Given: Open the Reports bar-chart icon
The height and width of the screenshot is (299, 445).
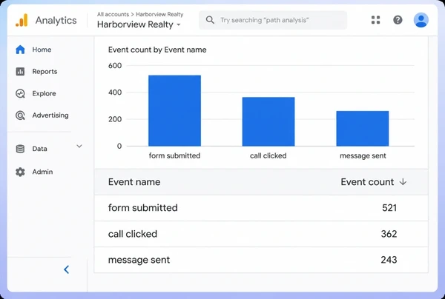Looking at the screenshot, I should [20, 71].
